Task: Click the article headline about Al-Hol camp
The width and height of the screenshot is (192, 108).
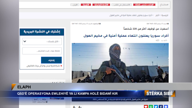Action: pos(126,36)
